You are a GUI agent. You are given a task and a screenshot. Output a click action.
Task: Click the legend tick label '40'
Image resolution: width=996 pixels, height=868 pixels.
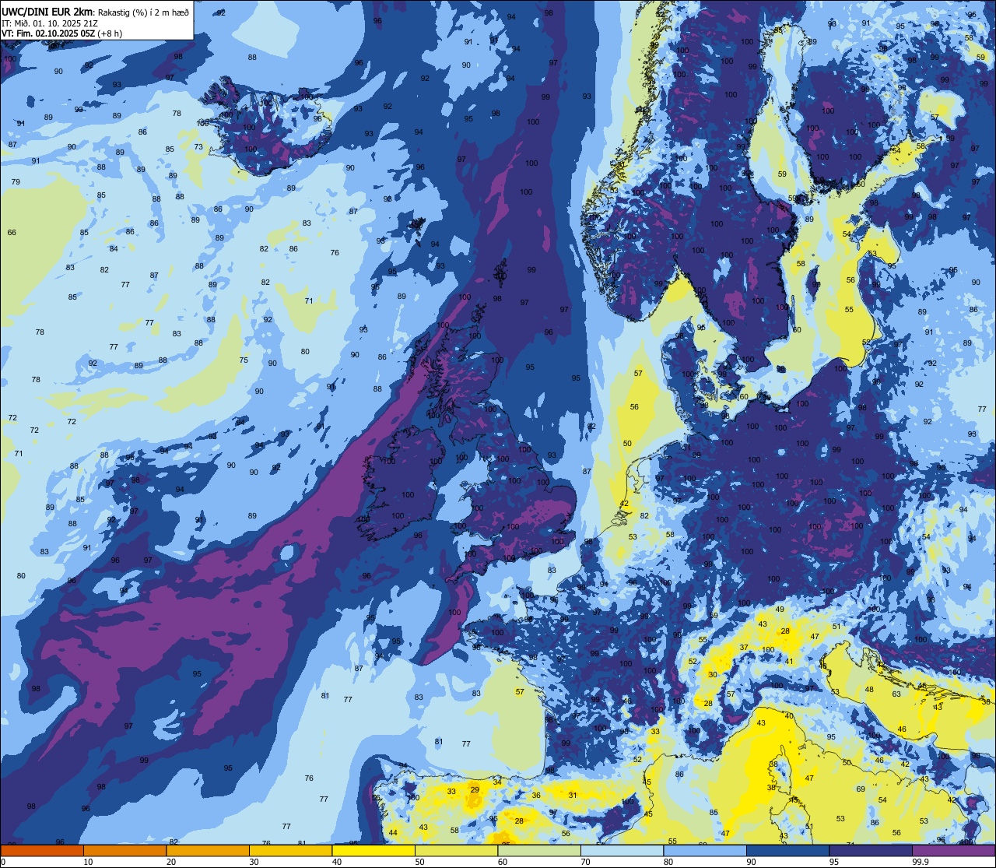337,862
